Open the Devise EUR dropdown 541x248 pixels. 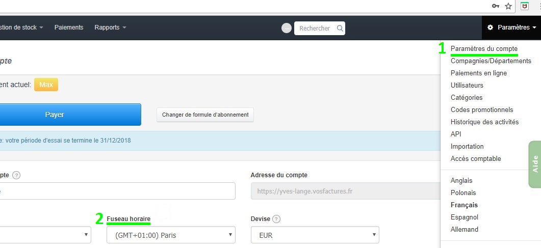coord(315,235)
